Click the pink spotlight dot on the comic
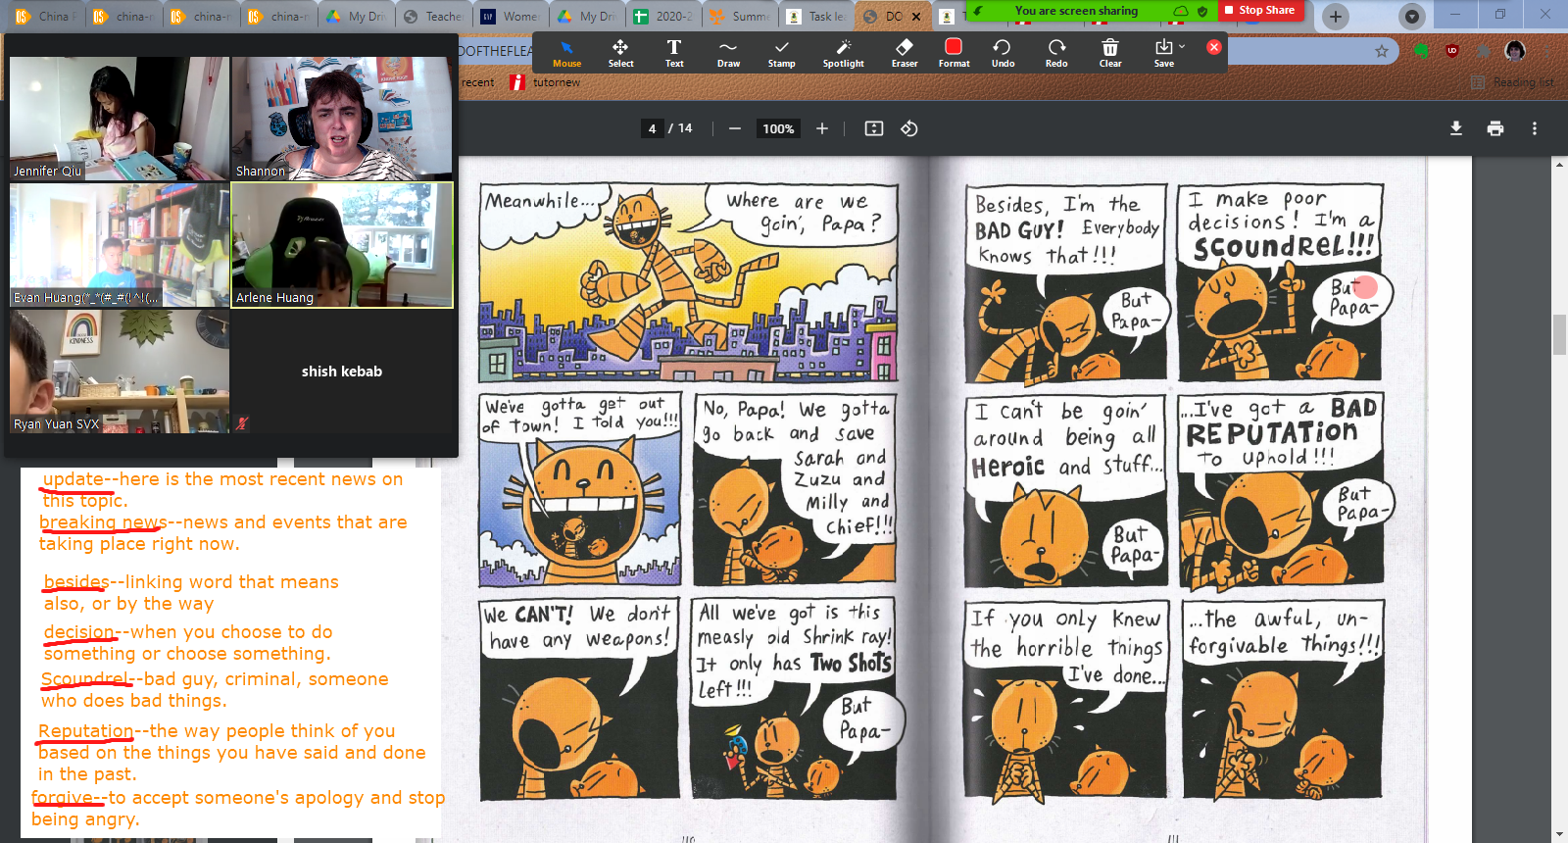The width and height of the screenshot is (1568, 843). (x=1366, y=287)
